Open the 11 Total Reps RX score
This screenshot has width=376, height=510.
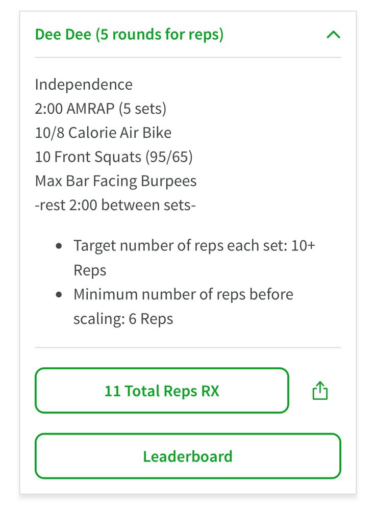tap(162, 391)
